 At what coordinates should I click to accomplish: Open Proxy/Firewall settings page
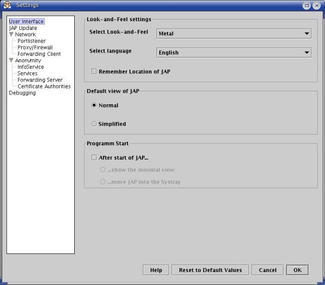35,48
